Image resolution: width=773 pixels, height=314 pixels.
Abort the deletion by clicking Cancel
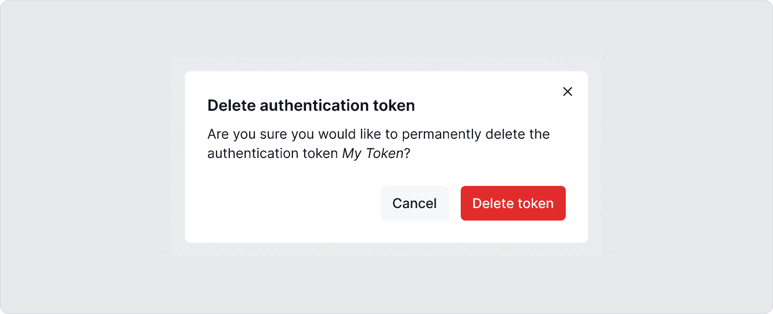tap(414, 203)
